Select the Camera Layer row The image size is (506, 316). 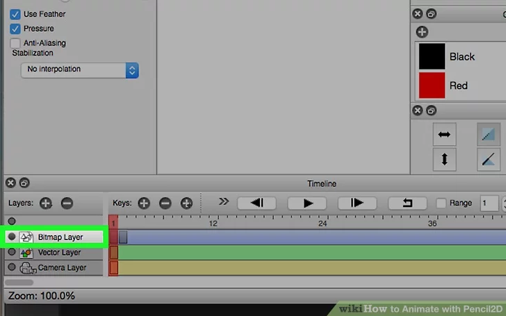[54, 267]
